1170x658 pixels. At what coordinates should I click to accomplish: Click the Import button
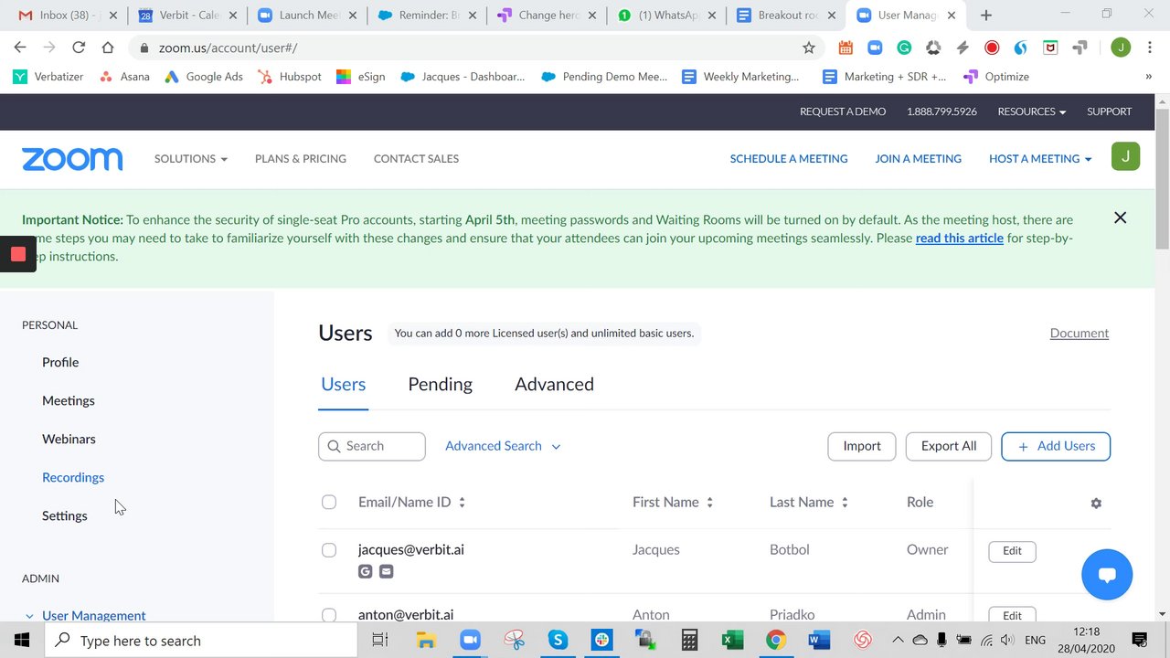pos(862,446)
